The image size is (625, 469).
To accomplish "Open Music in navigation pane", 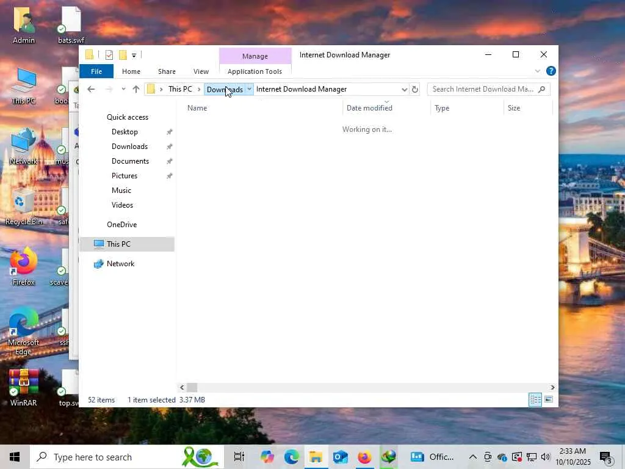I will tap(121, 191).
